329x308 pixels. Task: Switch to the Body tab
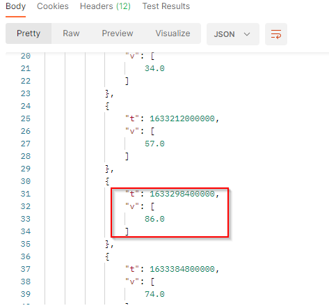tap(15, 6)
